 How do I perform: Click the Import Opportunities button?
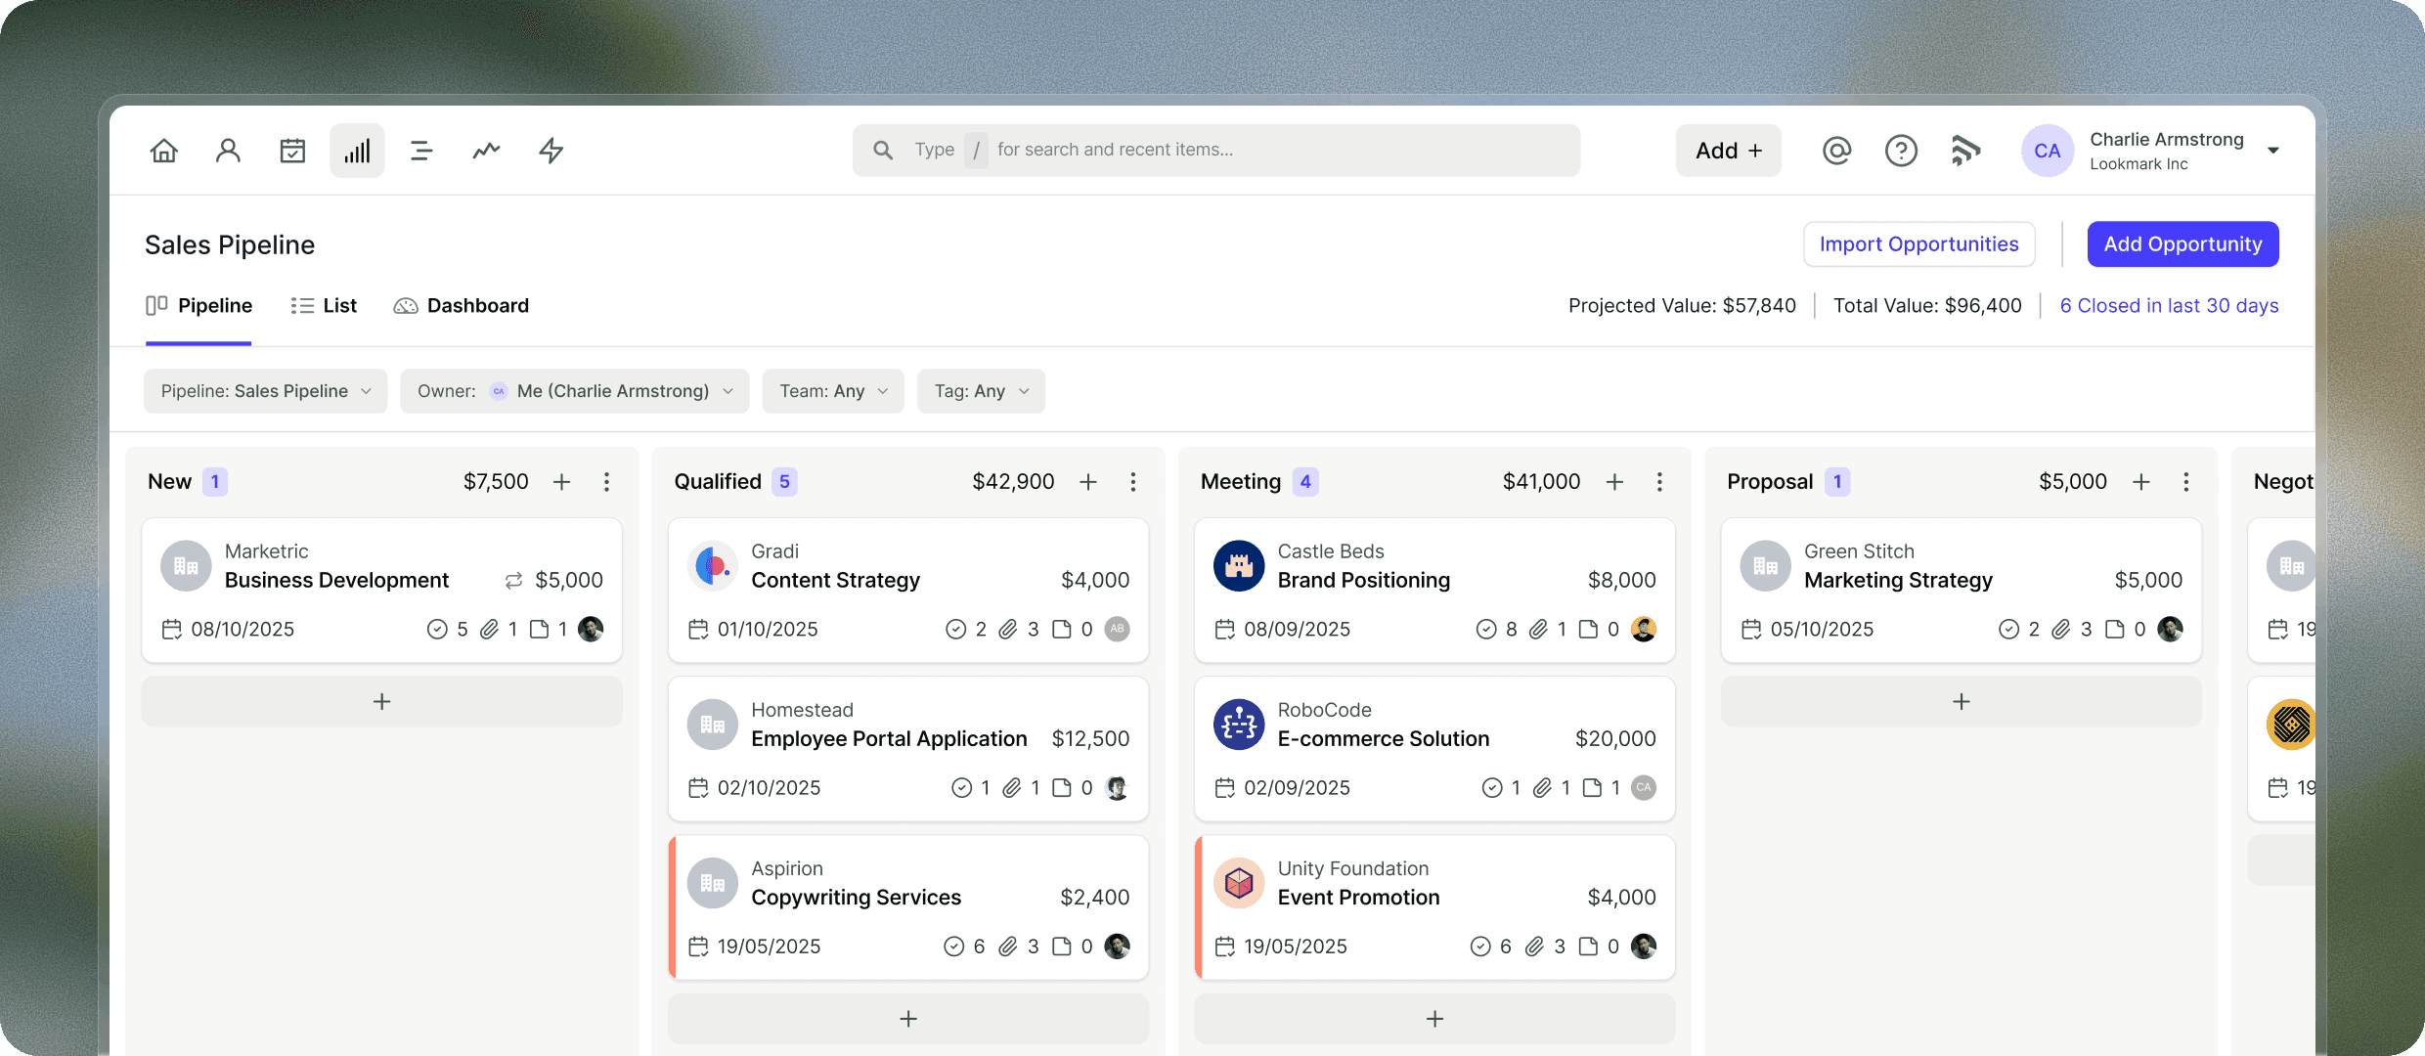(x=1918, y=244)
